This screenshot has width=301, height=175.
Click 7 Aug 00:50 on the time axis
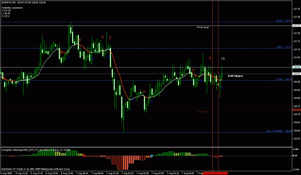click(97, 173)
